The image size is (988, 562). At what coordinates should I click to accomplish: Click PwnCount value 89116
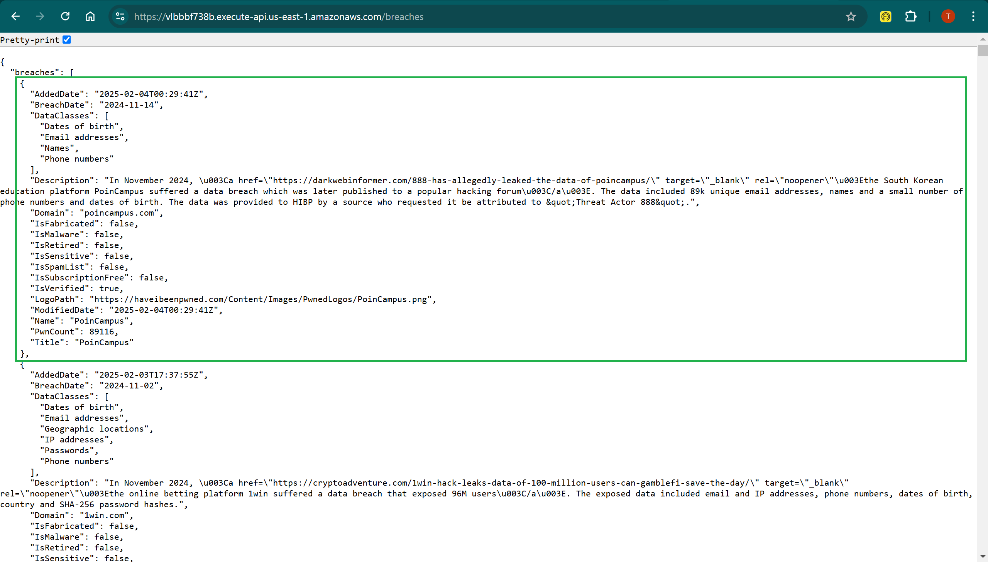[102, 332]
